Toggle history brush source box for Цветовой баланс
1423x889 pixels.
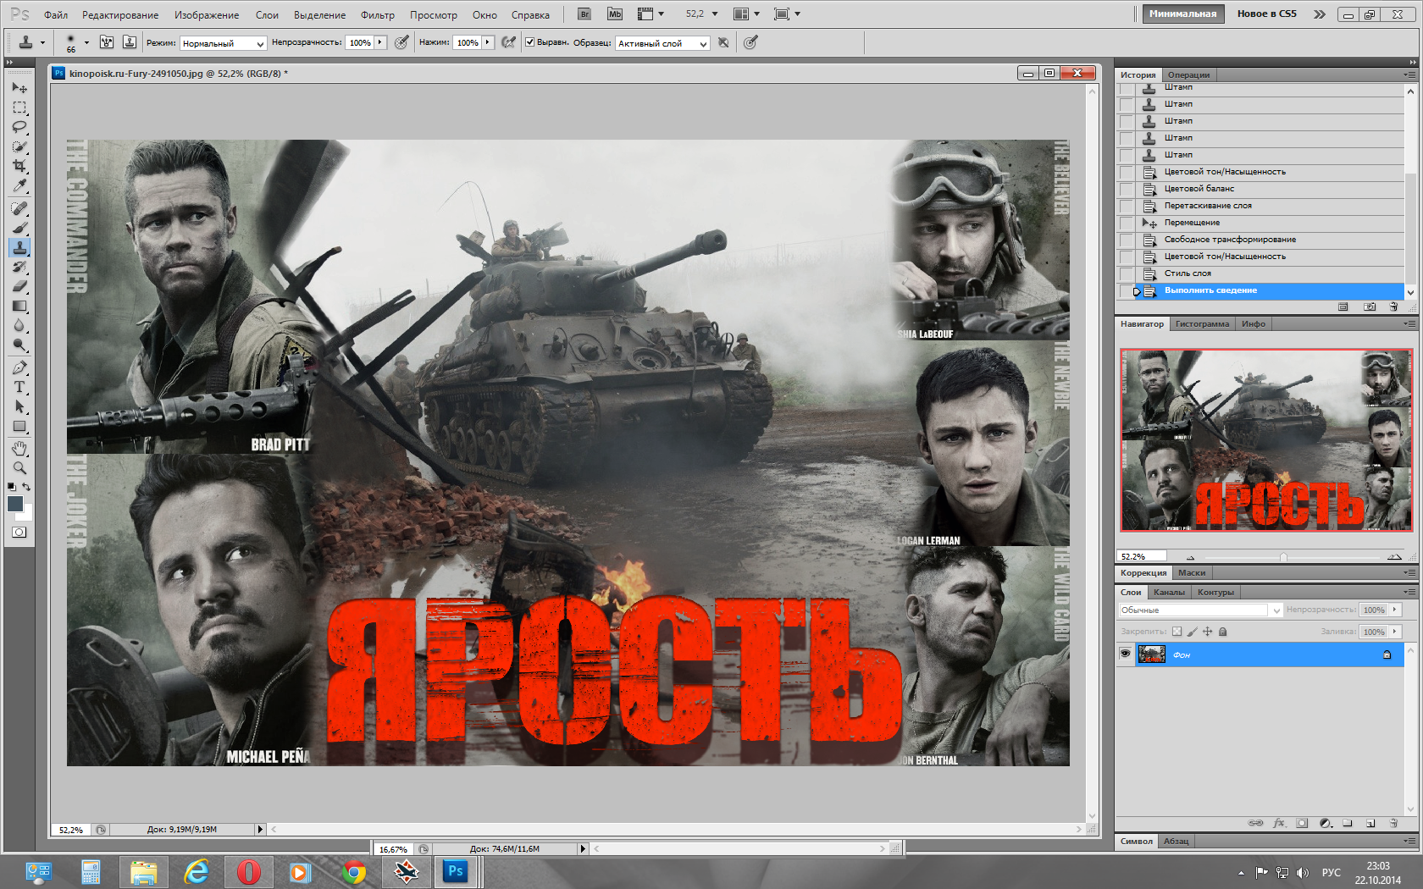1126,189
